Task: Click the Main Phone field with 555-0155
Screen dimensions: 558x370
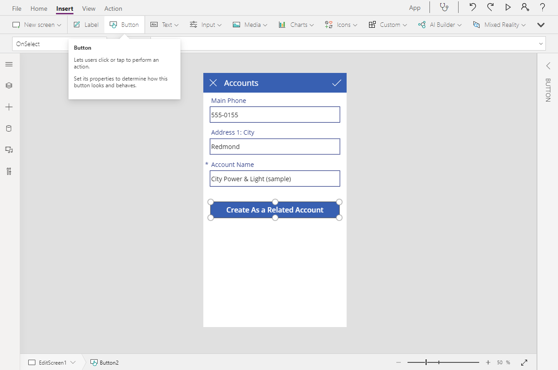Action: 275,115
